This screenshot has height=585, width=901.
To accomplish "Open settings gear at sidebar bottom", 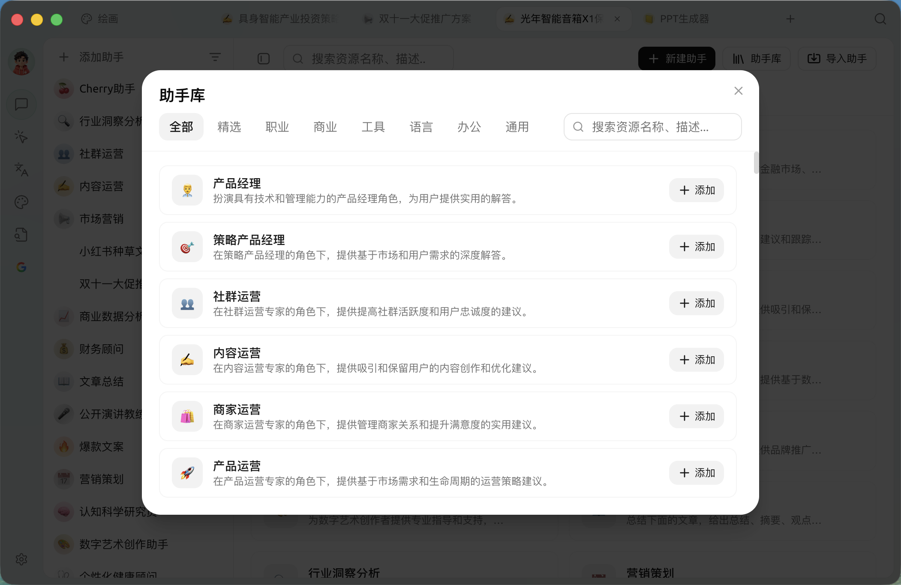I will click(x=21, y=559).
